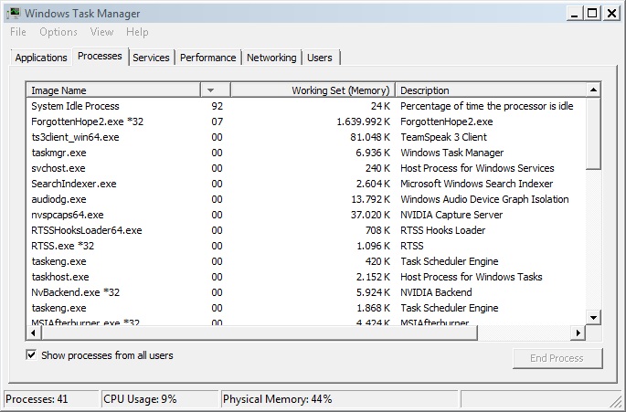Switch to the Performance tab

pos(207,58)
